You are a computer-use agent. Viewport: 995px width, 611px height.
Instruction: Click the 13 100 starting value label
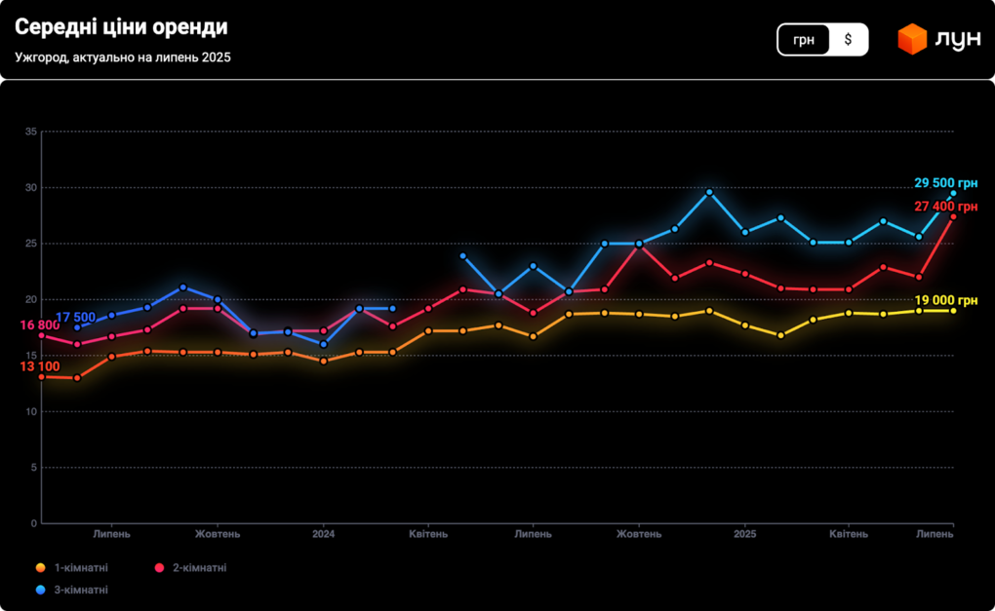pyautogui.click(x=39, y=366)
